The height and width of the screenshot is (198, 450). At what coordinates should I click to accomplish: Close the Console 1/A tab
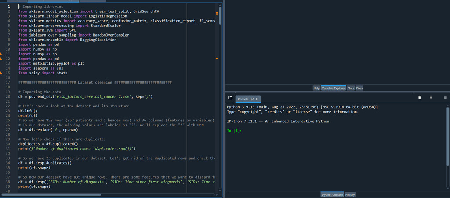(x=257, y=99)
